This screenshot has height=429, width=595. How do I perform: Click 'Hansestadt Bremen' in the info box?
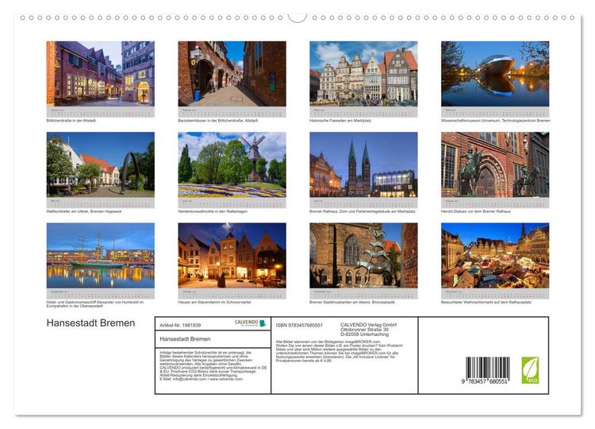click(x=185, y=339)
